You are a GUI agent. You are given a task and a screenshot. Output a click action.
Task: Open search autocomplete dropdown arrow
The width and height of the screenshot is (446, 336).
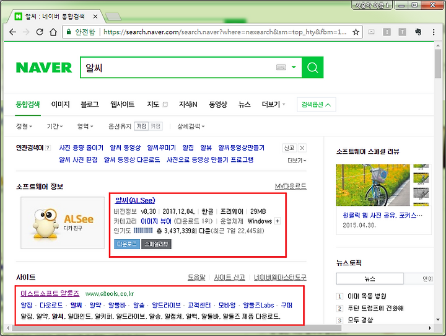point(294,67)
